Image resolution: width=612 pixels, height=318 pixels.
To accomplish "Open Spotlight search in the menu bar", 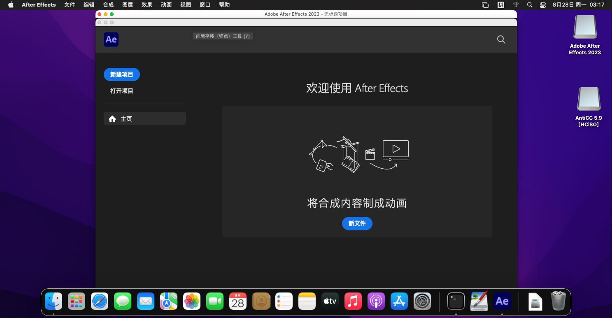I will [530, 5].
